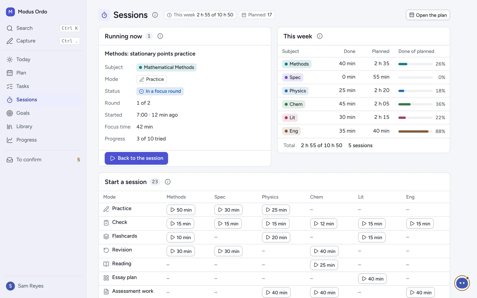
Task: Start the 20 min Physics Flashcards session
Action: point(276,238)
